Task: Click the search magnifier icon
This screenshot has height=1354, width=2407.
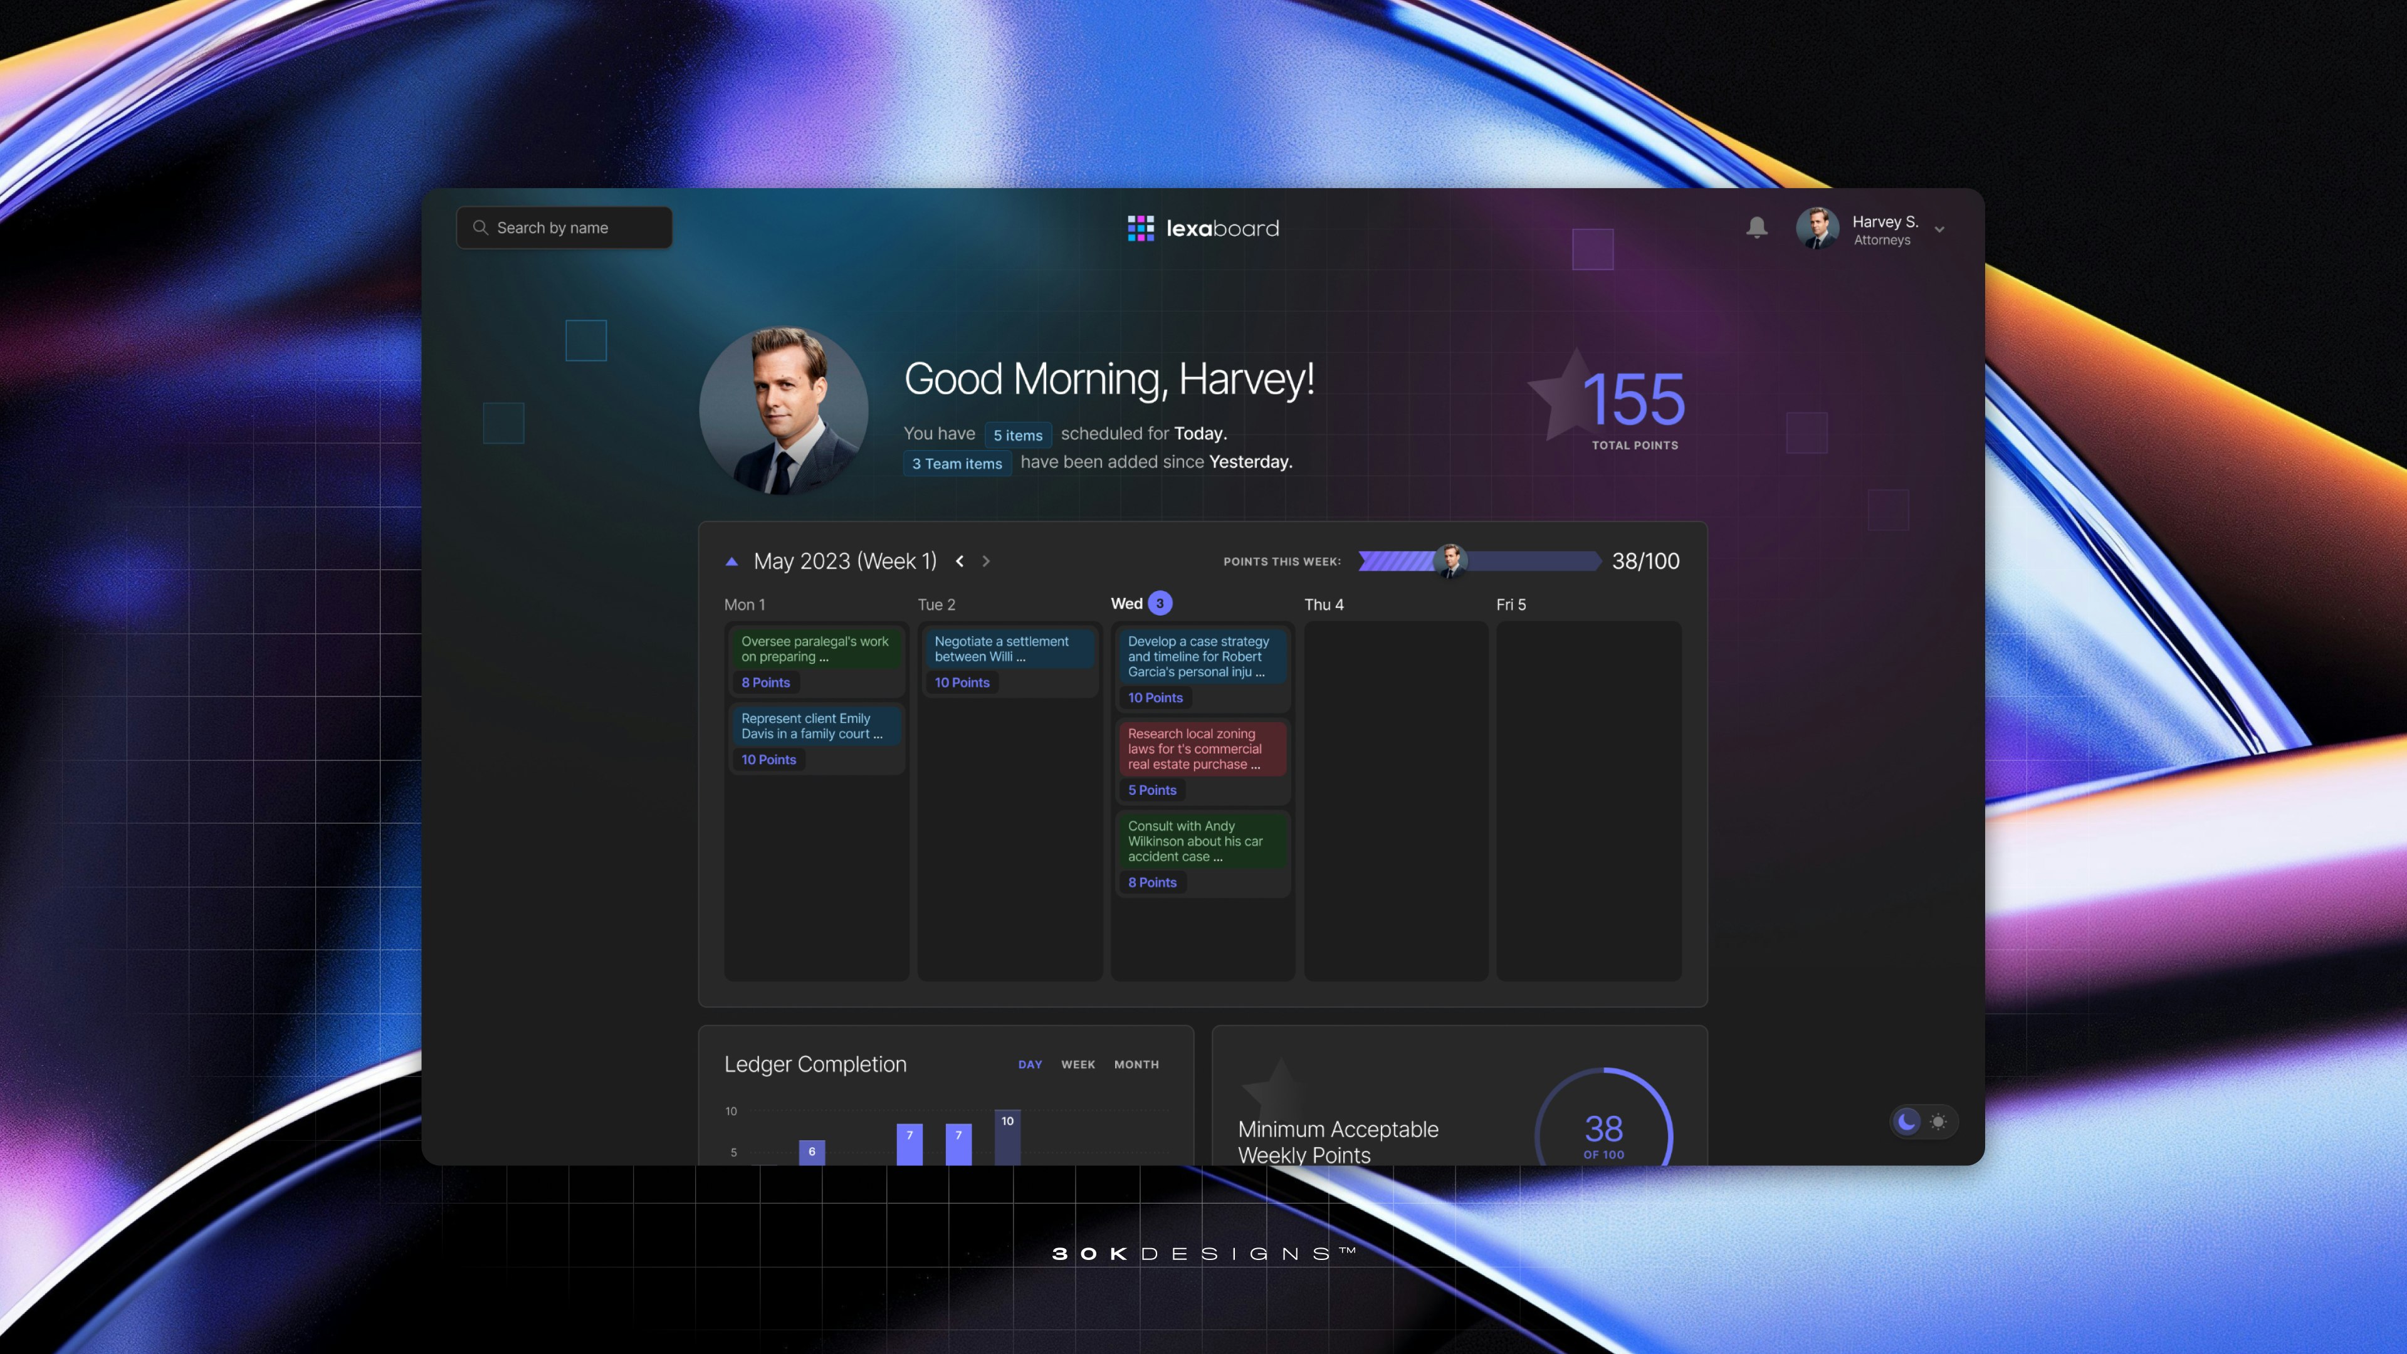Action: pos(480,227)
